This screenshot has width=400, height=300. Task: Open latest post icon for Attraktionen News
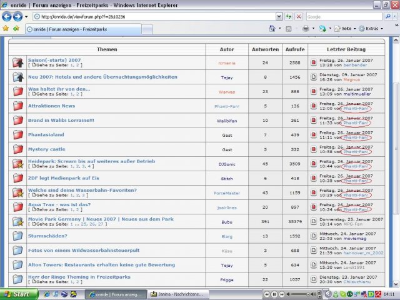[x=314, y=106]
